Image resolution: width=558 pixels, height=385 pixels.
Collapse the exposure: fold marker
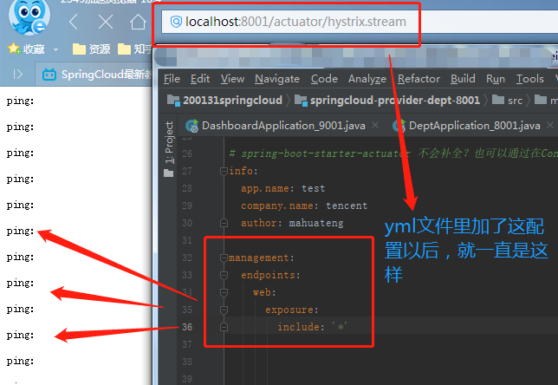tap(224, 310)
